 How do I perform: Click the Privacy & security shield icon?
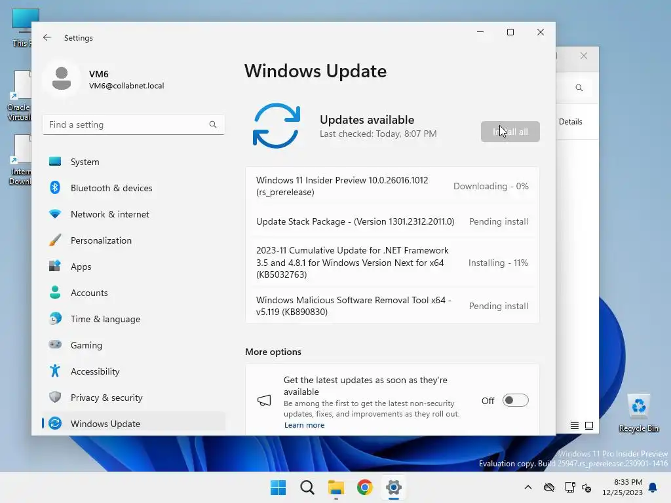(x=55, y=397)
